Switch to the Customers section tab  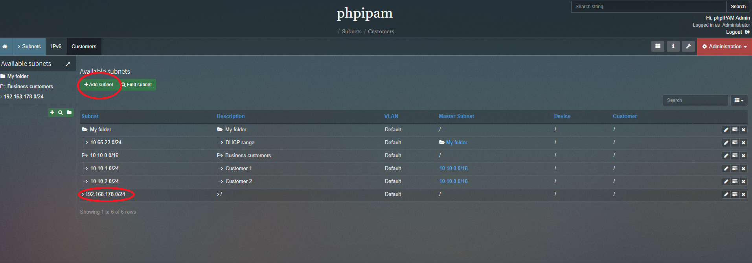coord(84,47)
